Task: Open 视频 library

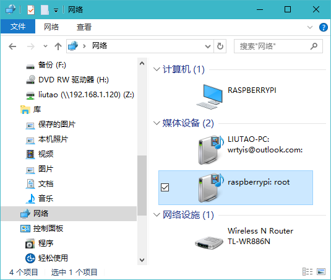Action: [69, 154]
